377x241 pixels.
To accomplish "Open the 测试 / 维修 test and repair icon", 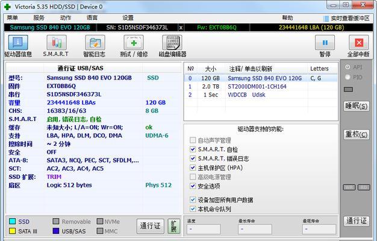I will coord(134,43).
